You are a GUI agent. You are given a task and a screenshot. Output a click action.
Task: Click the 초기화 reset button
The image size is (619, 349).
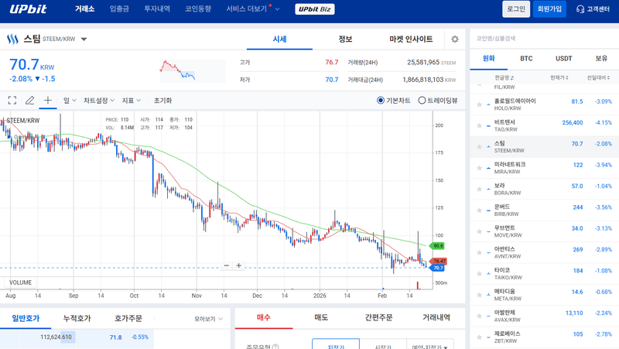click(x=162, y=101)
